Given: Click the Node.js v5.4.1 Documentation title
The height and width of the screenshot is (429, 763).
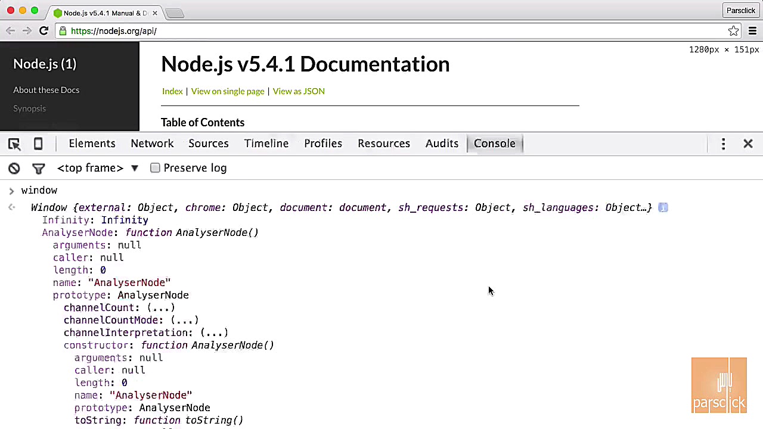Looking at the screenshot, I should pos(305,64).
